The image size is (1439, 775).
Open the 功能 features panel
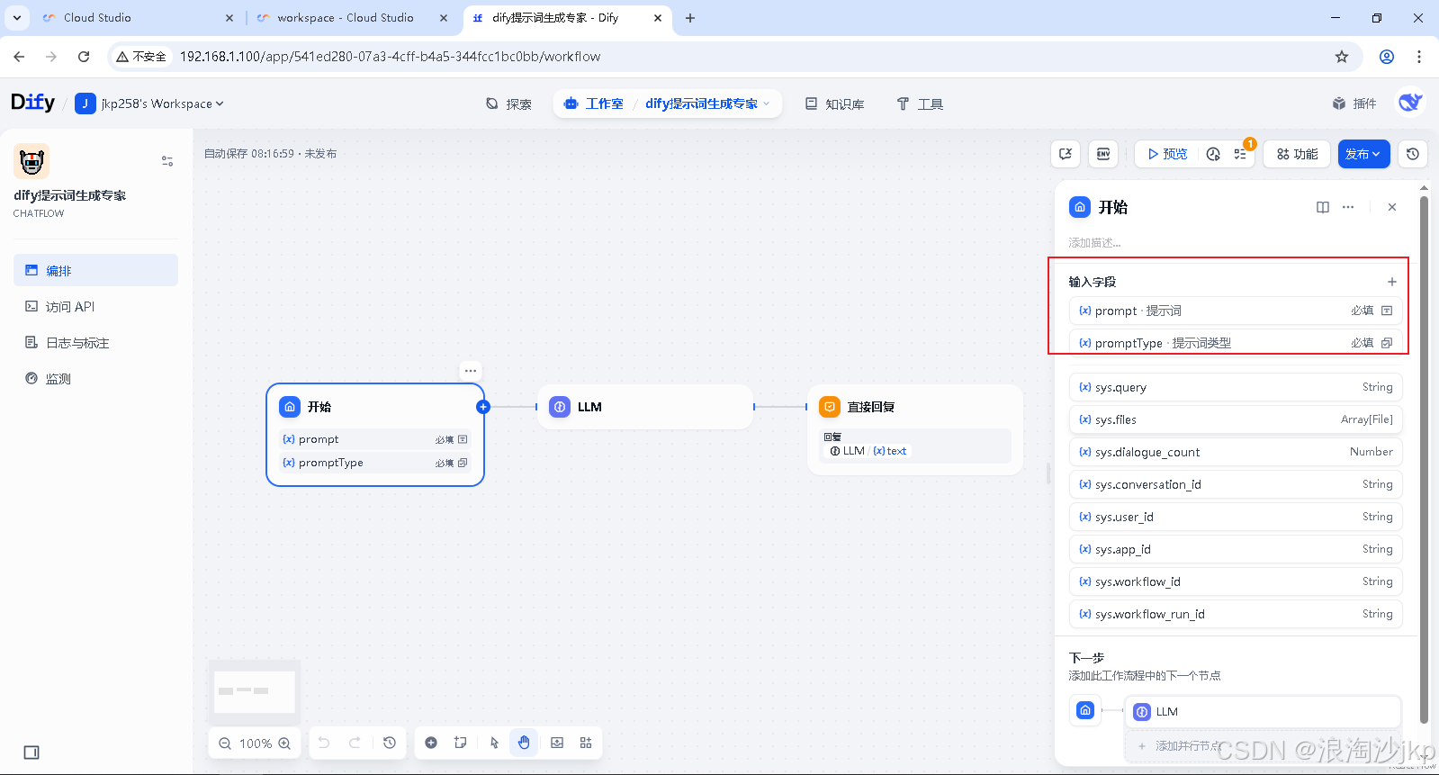(x=1297, y=154)
